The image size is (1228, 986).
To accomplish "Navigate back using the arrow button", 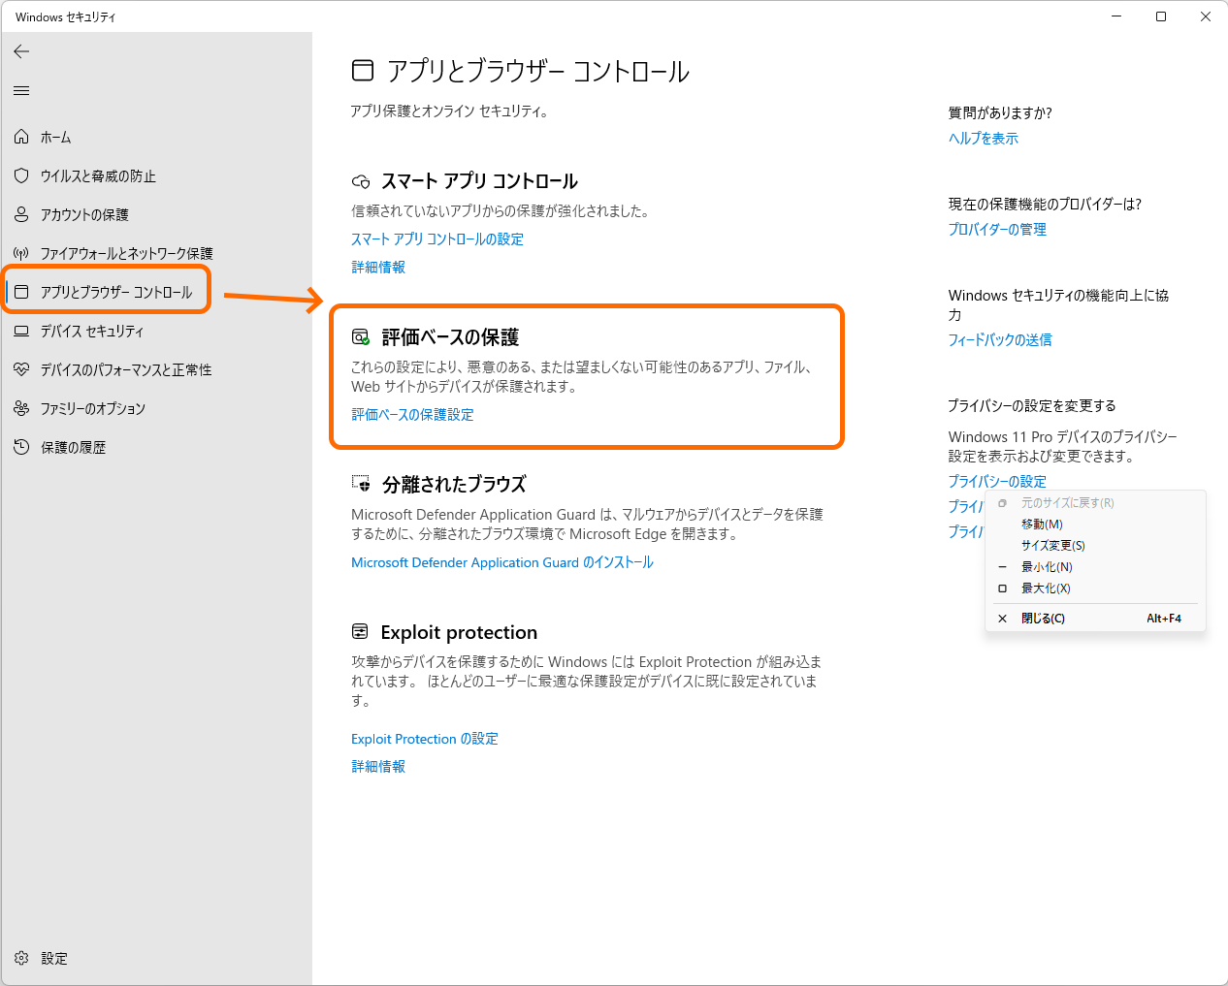I will click(21, 51).
